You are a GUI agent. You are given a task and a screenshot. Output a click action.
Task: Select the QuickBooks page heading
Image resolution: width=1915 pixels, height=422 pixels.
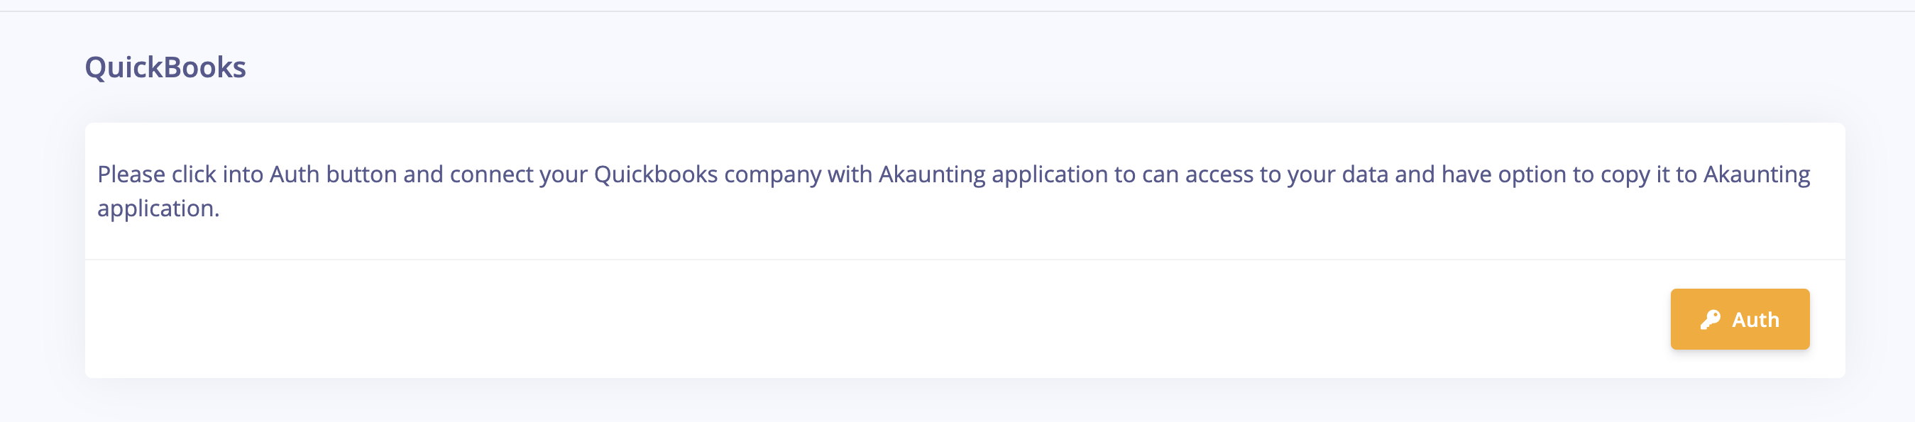pyautogui.click(x=165, y=67)
